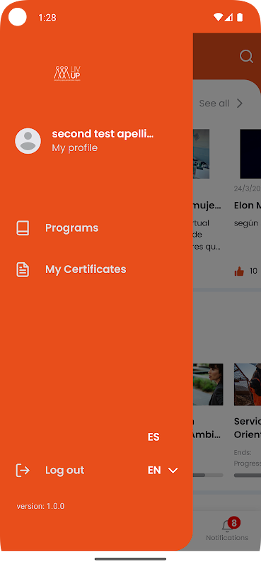Select EN language option

coord(154,470)
